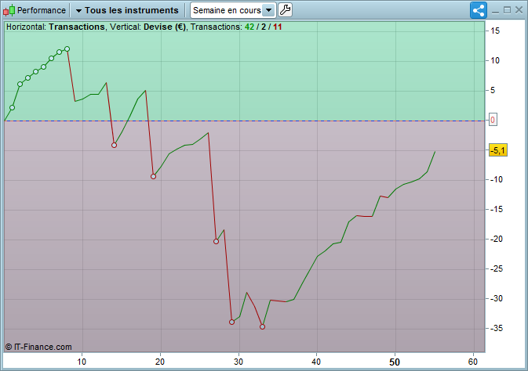Open the wrench settings button
Viewport: 528px width, 371px height.
point(286,10)
